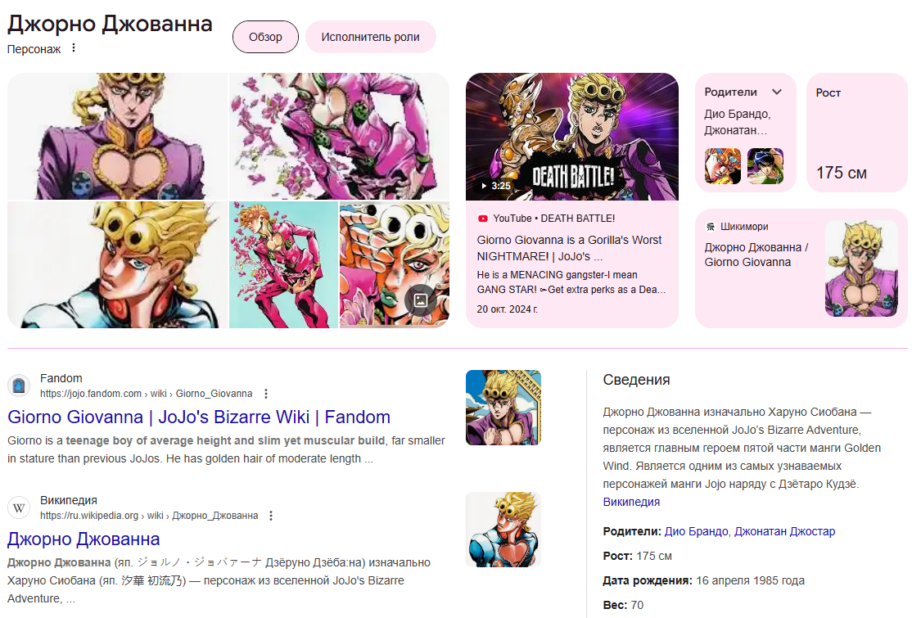Click the Шикимори source icon
This screenshot has width=912, height=618.
[x=710, y=227]
